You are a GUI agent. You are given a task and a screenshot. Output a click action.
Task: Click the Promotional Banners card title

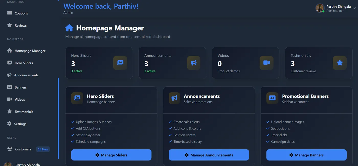[305, 96]
